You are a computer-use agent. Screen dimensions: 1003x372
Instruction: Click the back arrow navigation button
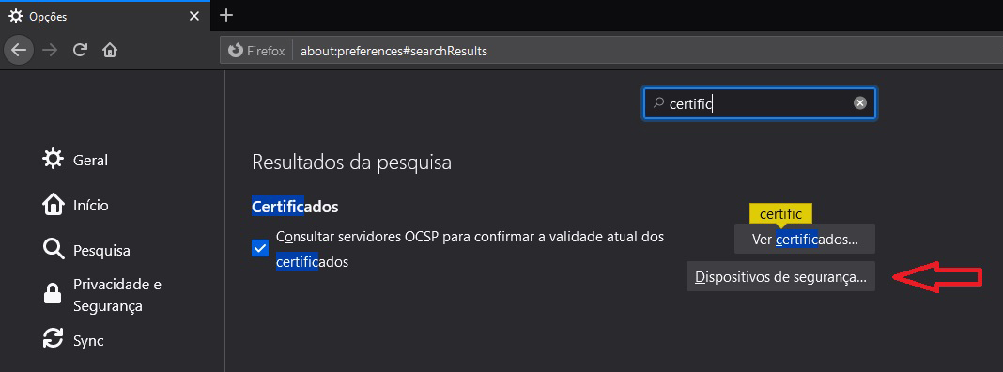(19, 50)
